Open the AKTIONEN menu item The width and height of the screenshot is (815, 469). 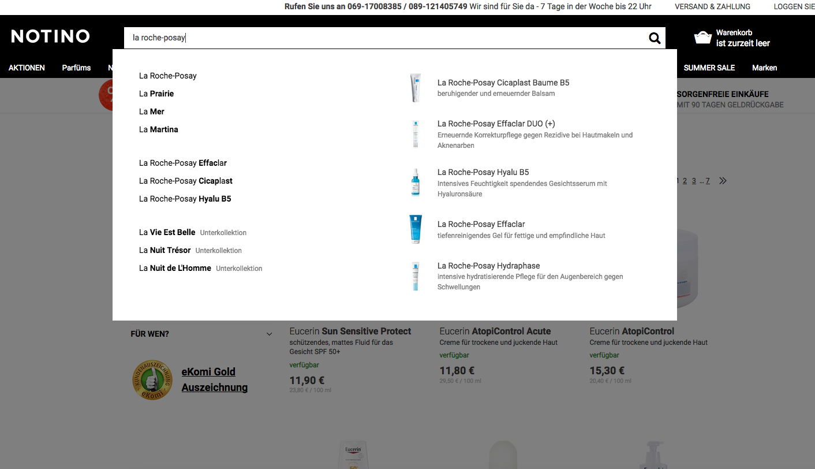point(27,68)
